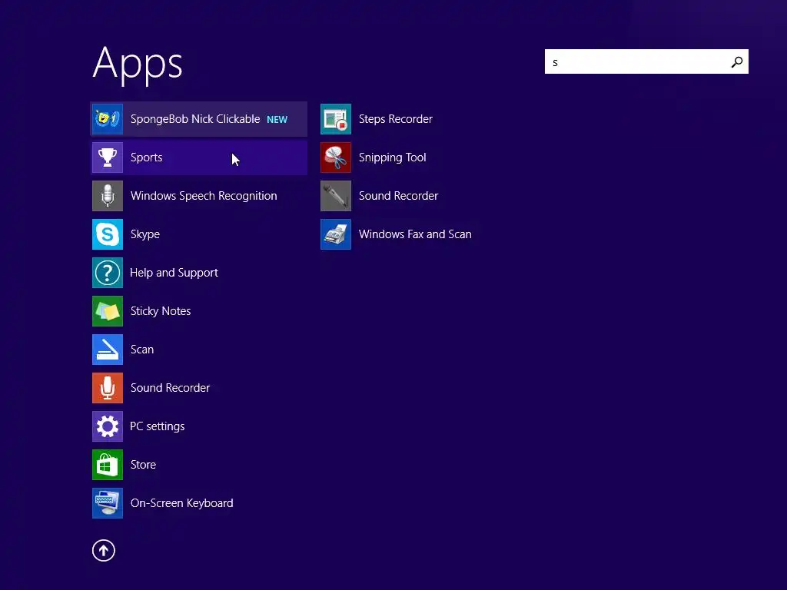Screen dimensions: 787x590
Task: Open the SpongeBob Nick Clickable app icon
Action: (x=108, y=119)
